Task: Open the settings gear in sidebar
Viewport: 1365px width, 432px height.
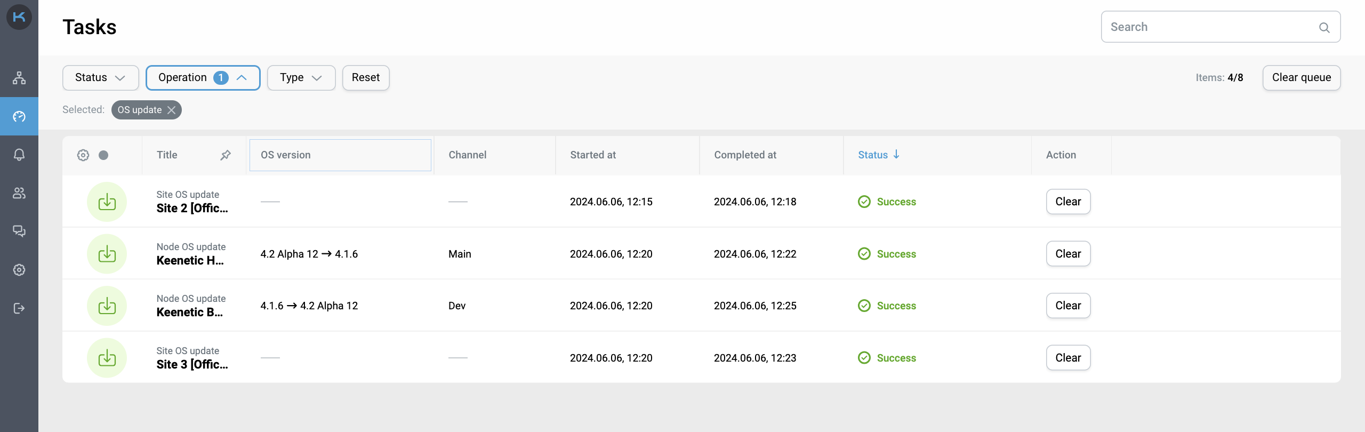Action: [19, 270]
